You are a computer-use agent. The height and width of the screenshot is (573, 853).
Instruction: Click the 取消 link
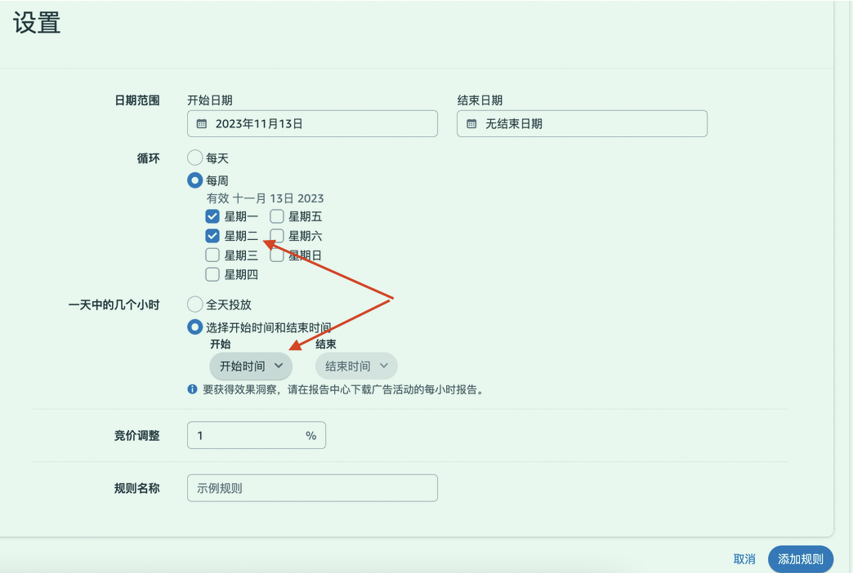pyautogui.click(x=744, y=559)
